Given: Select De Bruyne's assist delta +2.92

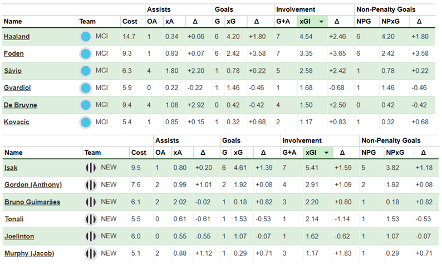Looking at the screenshot, I should pos(196,105).
